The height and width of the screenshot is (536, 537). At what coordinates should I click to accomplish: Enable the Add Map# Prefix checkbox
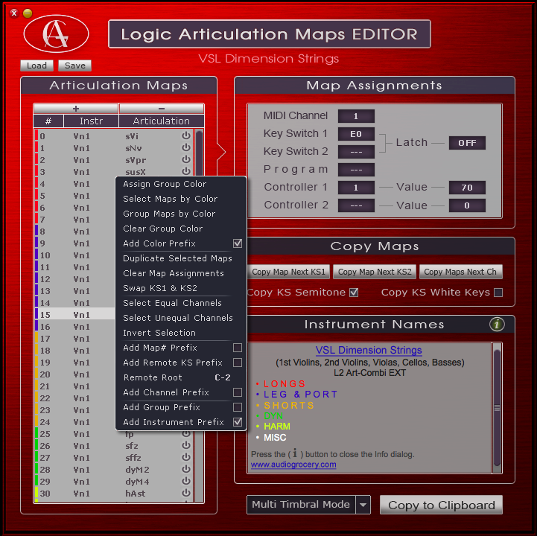click(238, 348)
